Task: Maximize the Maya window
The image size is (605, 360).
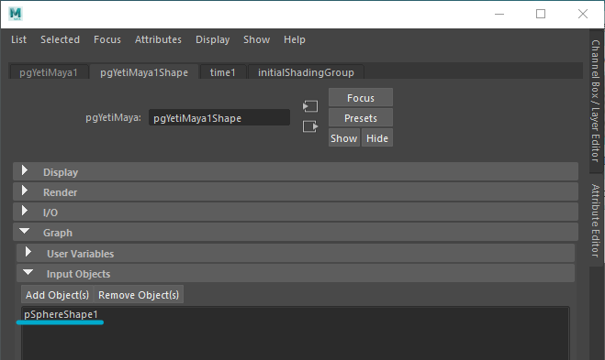Action: 541,14
